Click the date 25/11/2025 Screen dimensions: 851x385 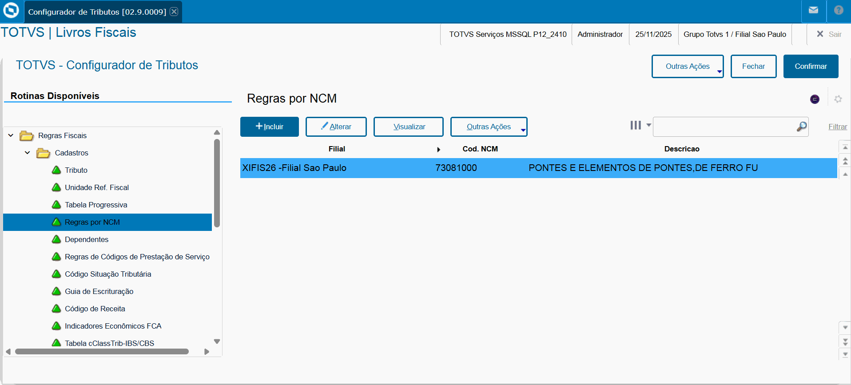[653, 34]
